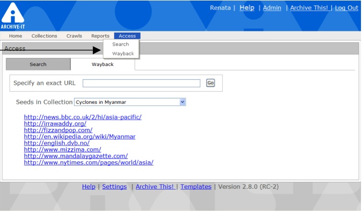Screen dimensions: 362x211
Task: Open the Templates link in footer
Action: coord(196,187)
